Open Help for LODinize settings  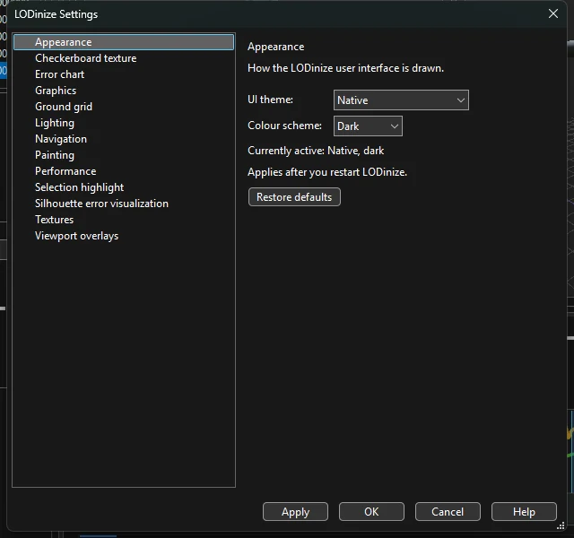(524, 511)
